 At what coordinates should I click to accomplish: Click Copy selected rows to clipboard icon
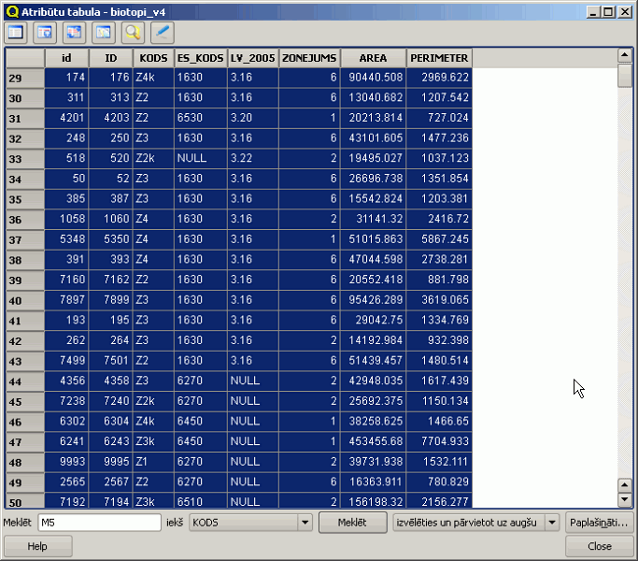[x=104, y=33]
